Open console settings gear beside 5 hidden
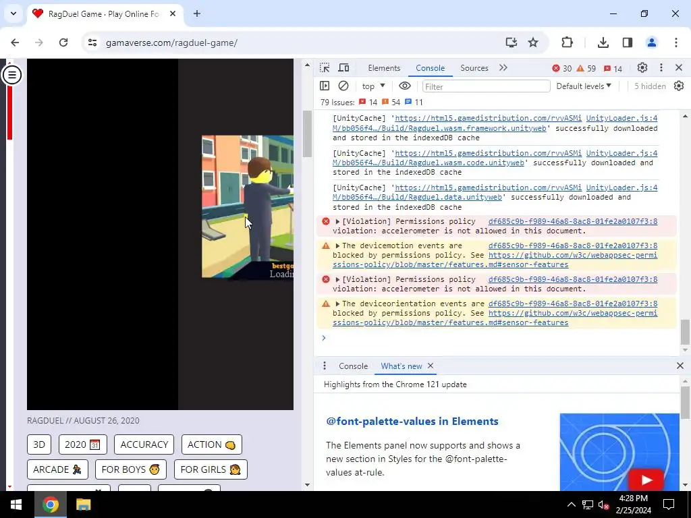691x518 pixels. click(679, 86)
